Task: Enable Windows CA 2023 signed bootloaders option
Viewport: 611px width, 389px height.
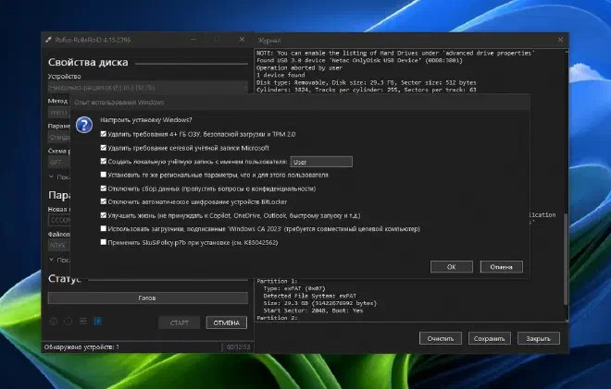Action: (104, 228)
